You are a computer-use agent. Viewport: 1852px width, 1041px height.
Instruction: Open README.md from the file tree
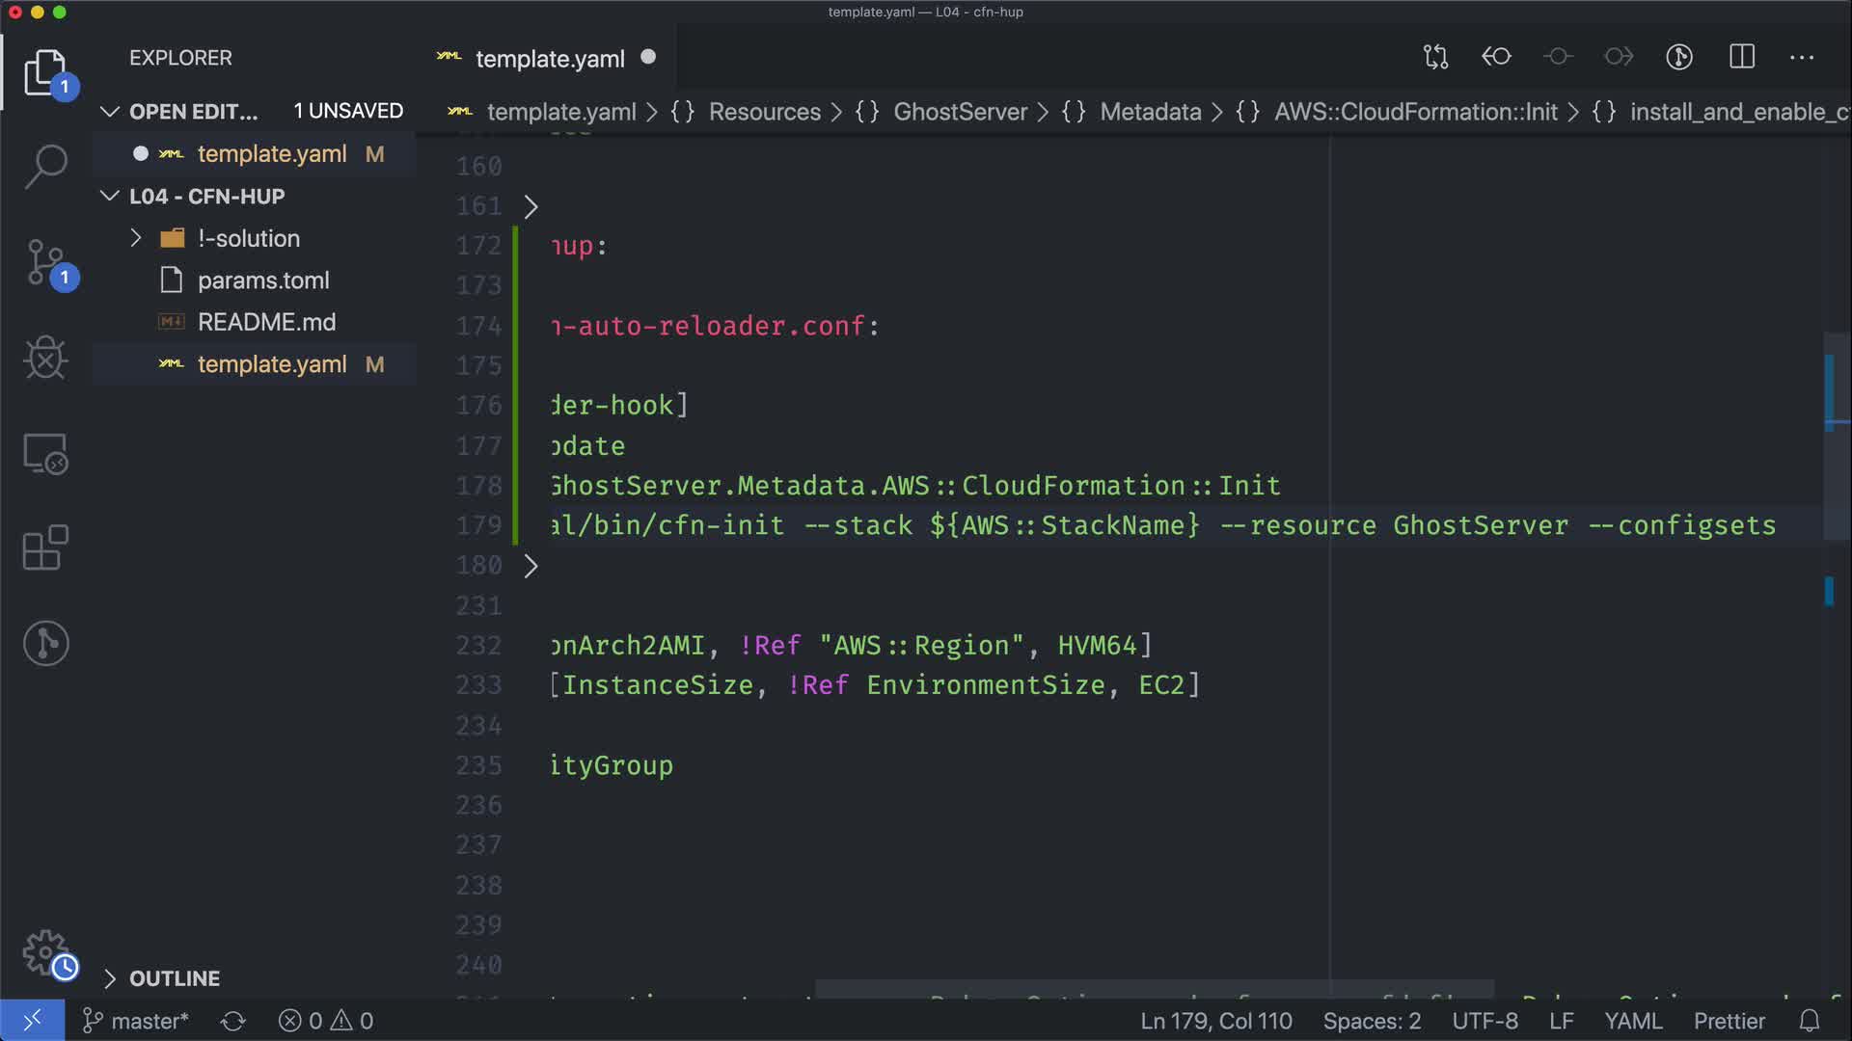click(x=266, y=322)
